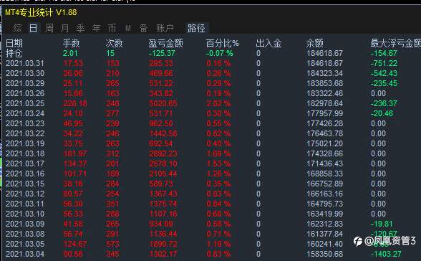This screenshot has width=421, height=261.
Task: Select the 日 daily tab
Action: click(33, 28)
